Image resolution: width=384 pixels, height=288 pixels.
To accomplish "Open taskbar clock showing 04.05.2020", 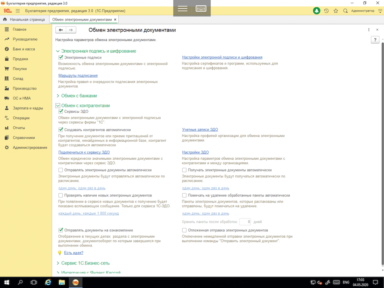I will click(361, 282).
